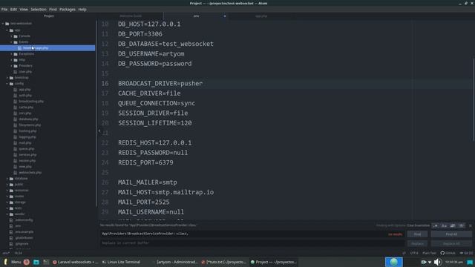Screen dimensions: 475x267
Task: Click line 16 BROADCAST_DRIVER=pusher
Action: point(160,84)
